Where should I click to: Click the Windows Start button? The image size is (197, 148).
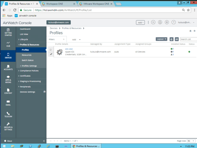(x=4, y=146)
